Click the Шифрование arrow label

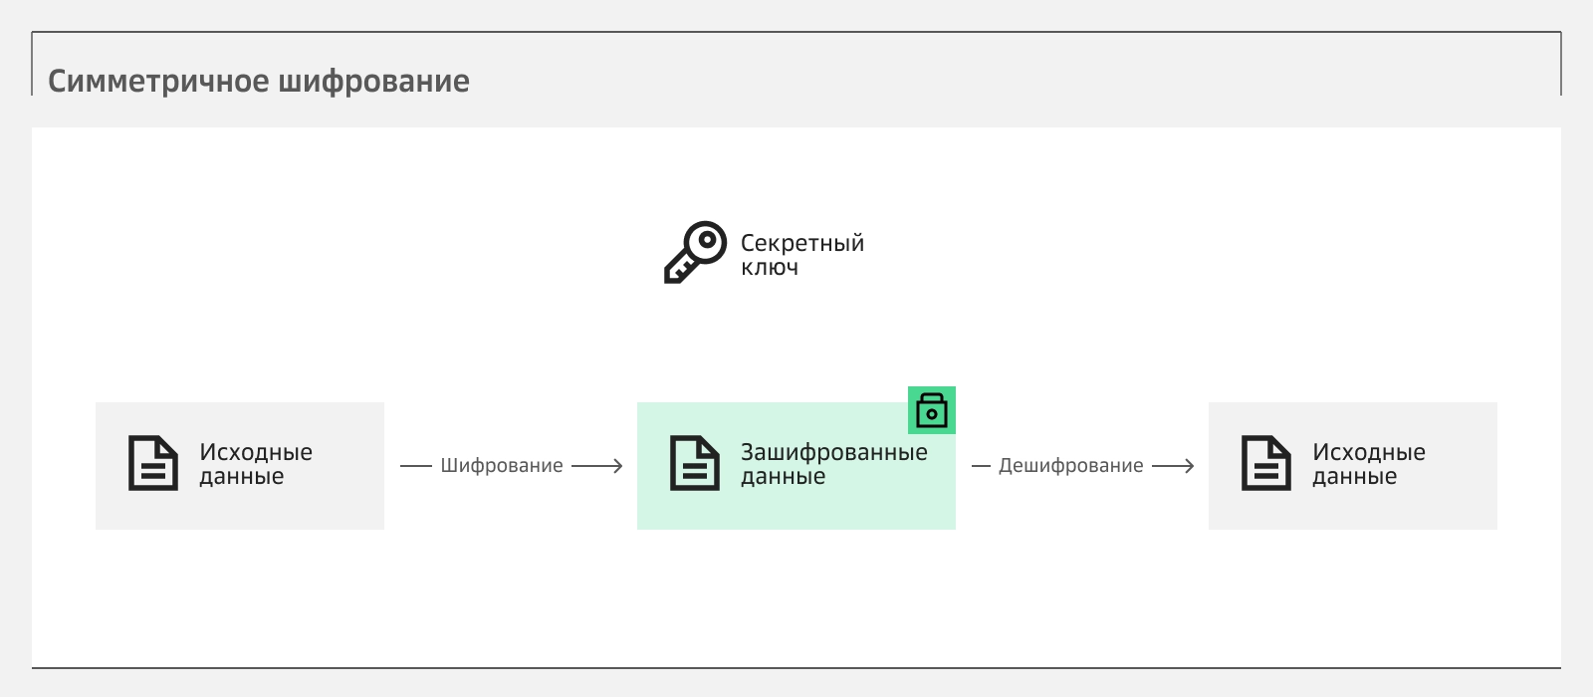click(502, 465)
